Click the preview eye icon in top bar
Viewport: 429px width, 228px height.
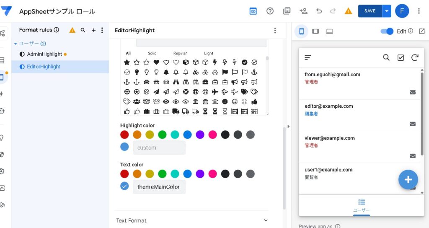(x=253, y=11)
